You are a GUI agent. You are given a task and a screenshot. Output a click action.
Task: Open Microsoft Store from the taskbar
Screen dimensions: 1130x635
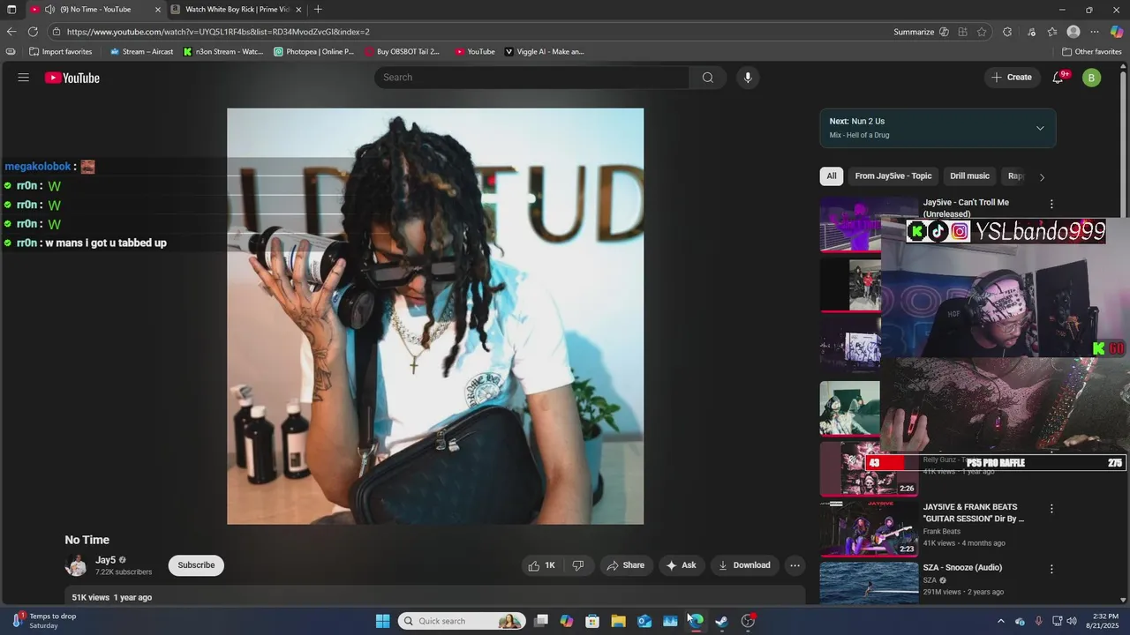[592, 621]
